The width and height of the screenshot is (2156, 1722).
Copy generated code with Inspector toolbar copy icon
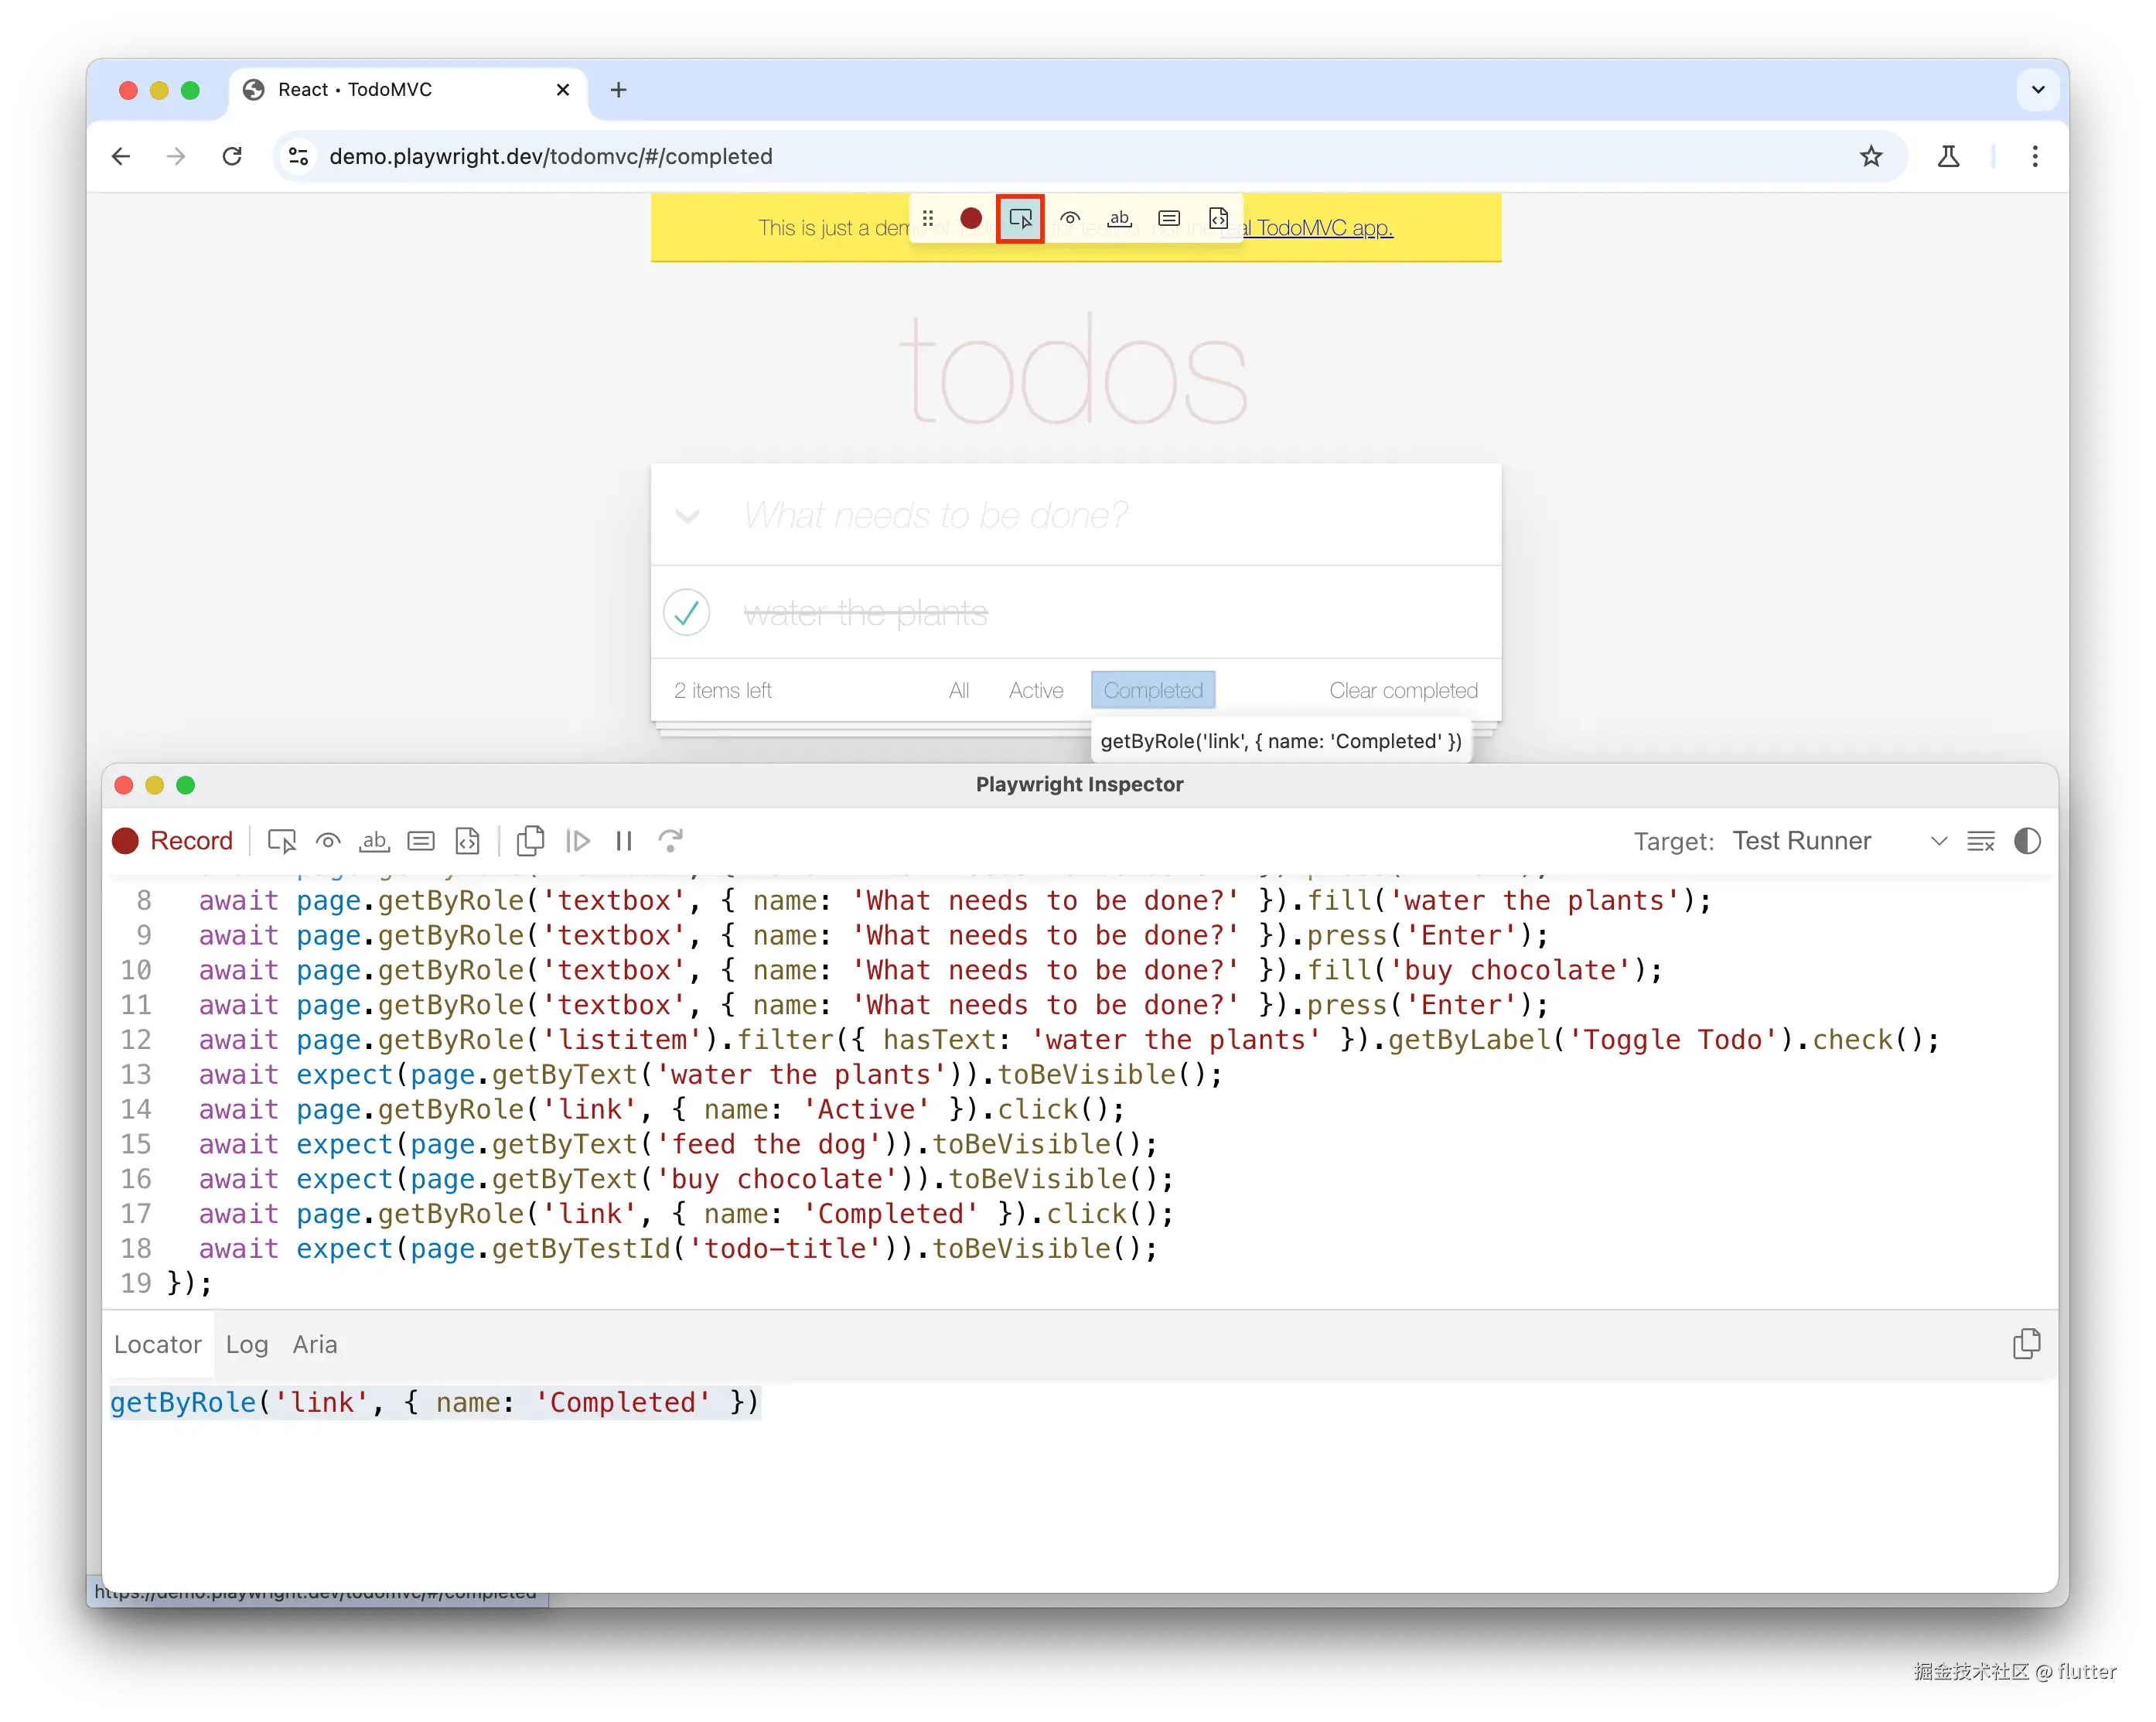pyautogui.click(x=530, y=842)
